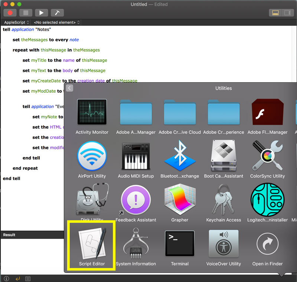This screenshot has width=297, height=282.
Task: Open the Adobe A...Manager folder
Action: click(x=136, y=117)
